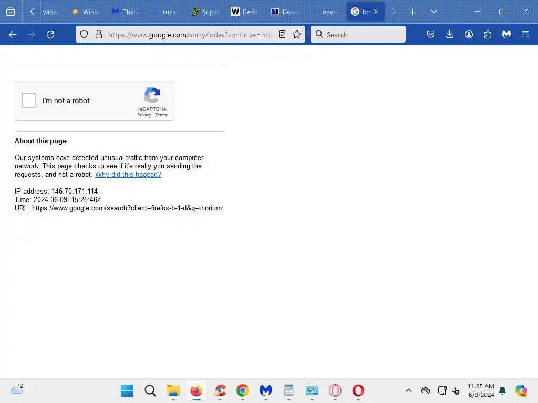The width and height of the screenshot is (538, 403).
Task: Check the I'm not a robot checkbox
Action: 29,100
